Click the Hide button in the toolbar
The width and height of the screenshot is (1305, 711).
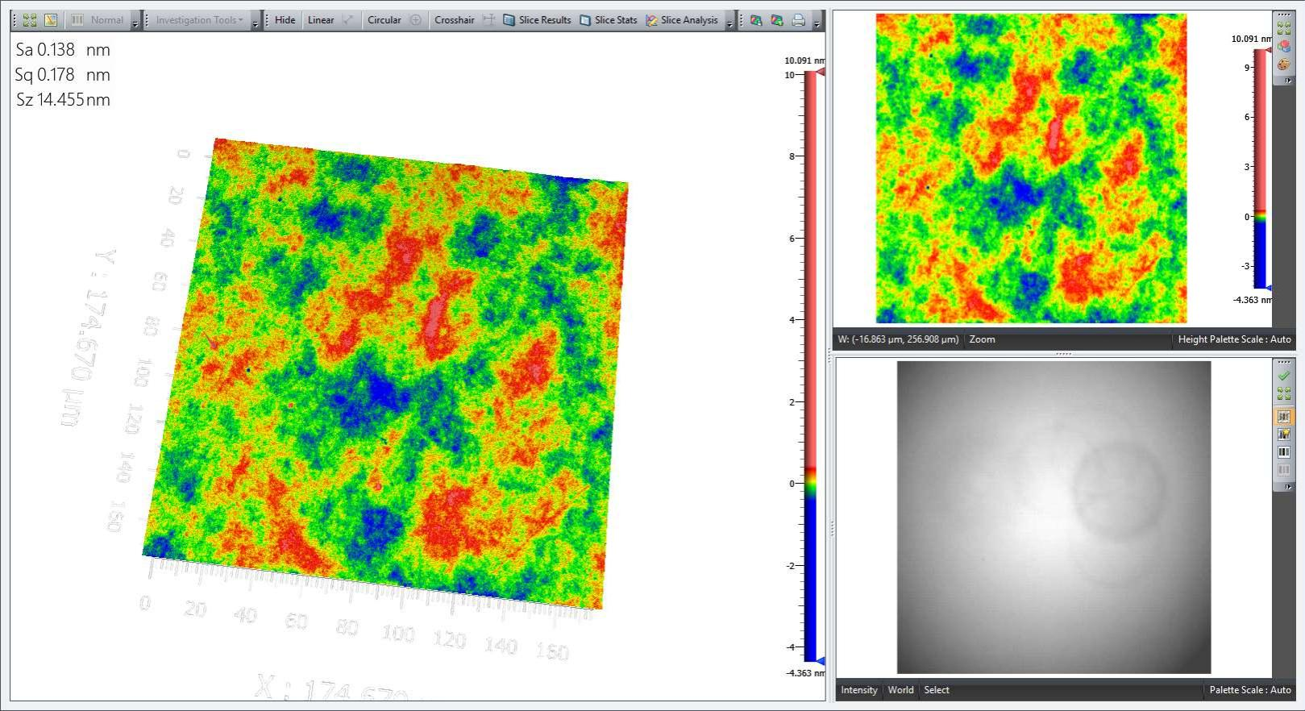(x=285, y=20)
